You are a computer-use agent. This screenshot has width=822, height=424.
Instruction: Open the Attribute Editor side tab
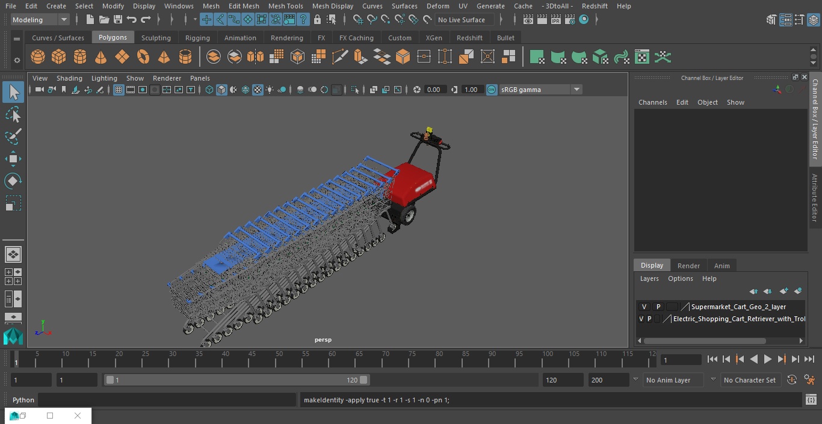815,198
